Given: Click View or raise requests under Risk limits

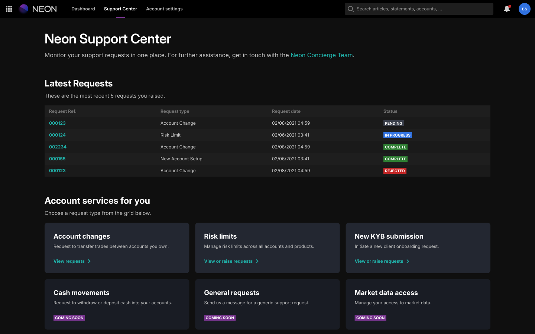Looking at the screenshot, I should [228, 261].
